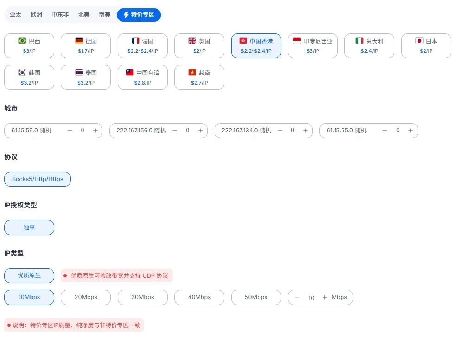Select the 中东非 region tab
This screenshot has width=456, height=337.
point(60,15)
